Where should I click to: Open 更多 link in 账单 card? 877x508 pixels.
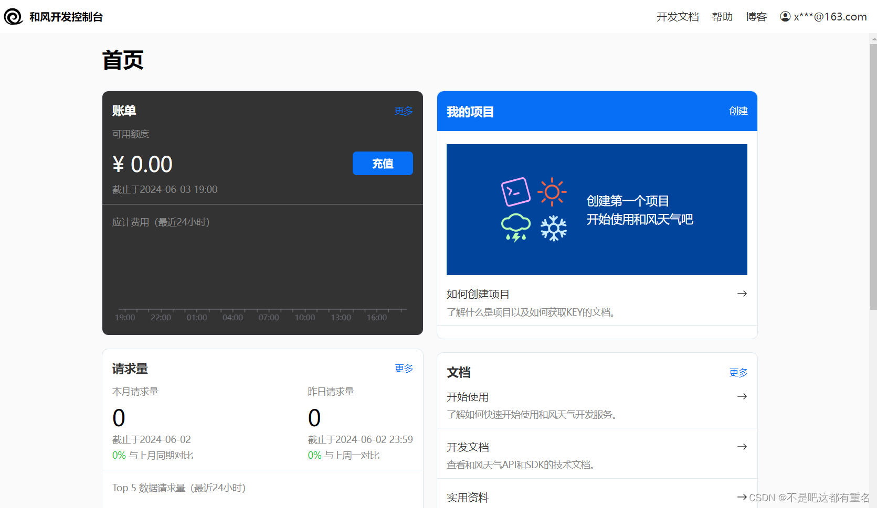404,111
